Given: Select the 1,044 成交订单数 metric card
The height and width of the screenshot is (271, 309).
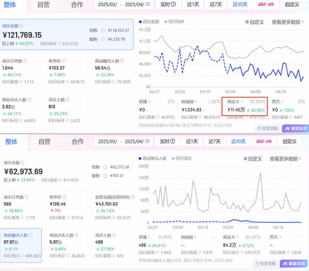Looking at the screenshot, I should click(x=20, y=71).
